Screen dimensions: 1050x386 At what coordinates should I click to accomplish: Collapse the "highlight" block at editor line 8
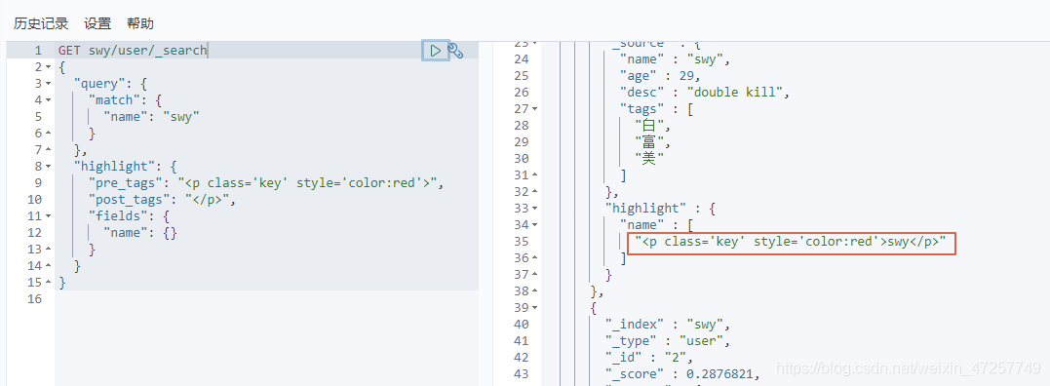click(48, 167)
